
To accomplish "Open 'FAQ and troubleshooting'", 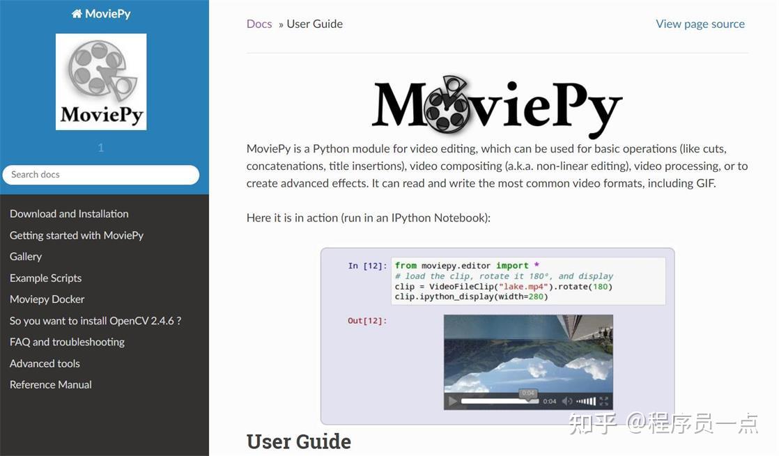I will point(66,342).
